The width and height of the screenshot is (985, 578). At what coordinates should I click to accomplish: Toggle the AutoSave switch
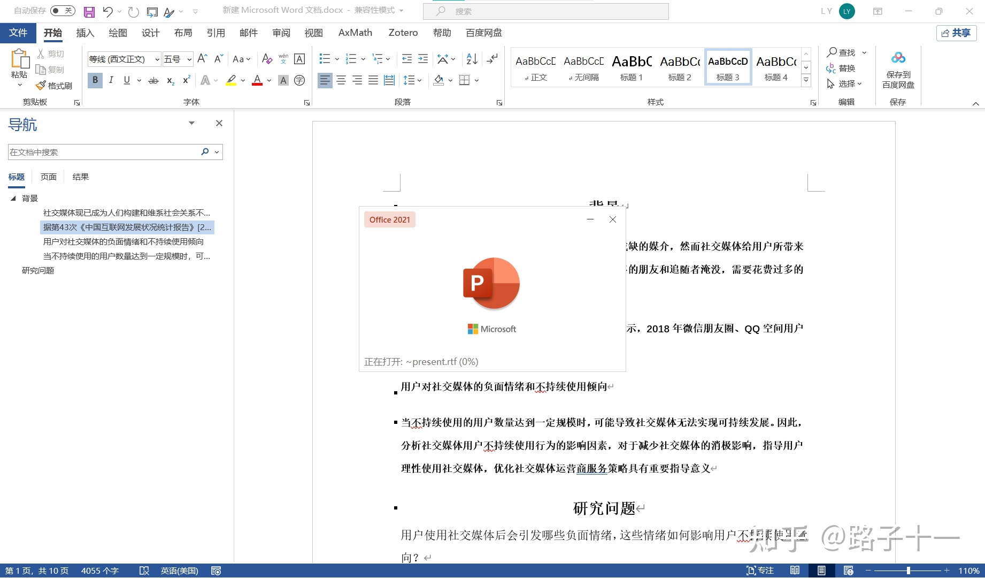click(63, 11)
